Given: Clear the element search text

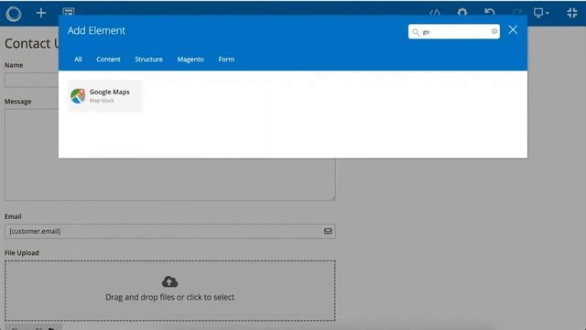Looking at the screenshot, I should (494, 31).
